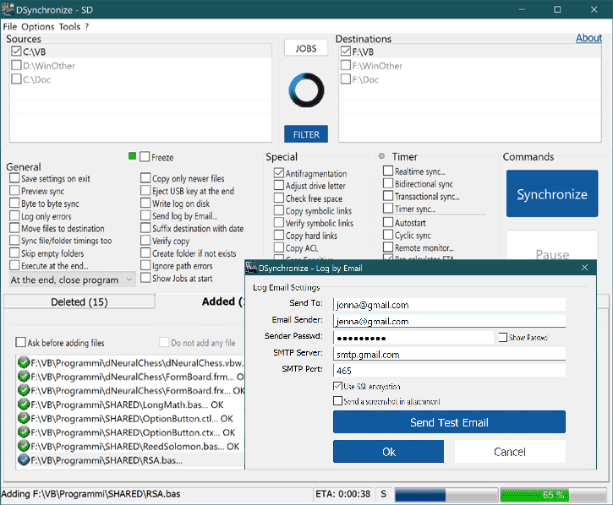
Task: Open the File menu
Action: pos(10,26)
